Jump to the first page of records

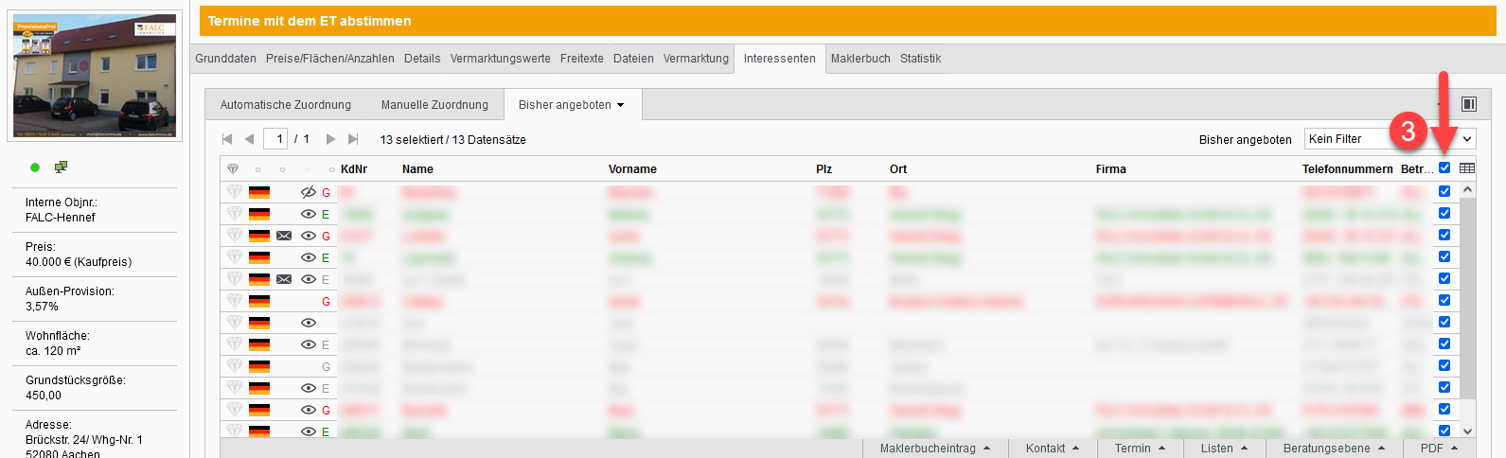point(227,139)
